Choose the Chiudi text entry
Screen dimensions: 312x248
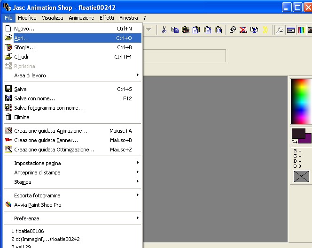[x=21, y=57]
